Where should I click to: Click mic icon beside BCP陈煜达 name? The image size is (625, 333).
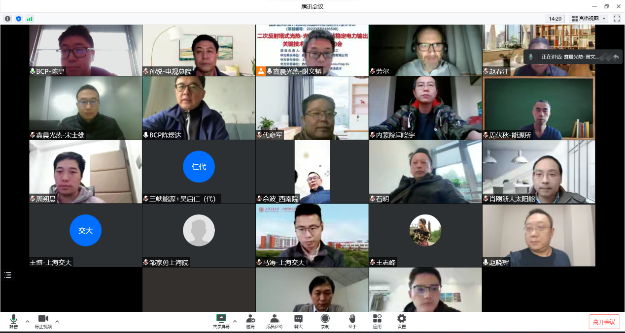point(146,135)
